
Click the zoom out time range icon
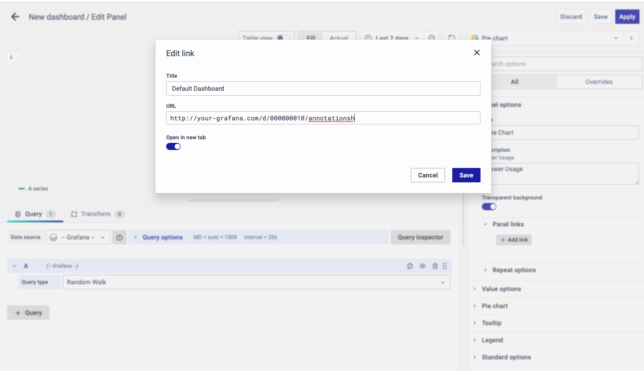(432, 38)
